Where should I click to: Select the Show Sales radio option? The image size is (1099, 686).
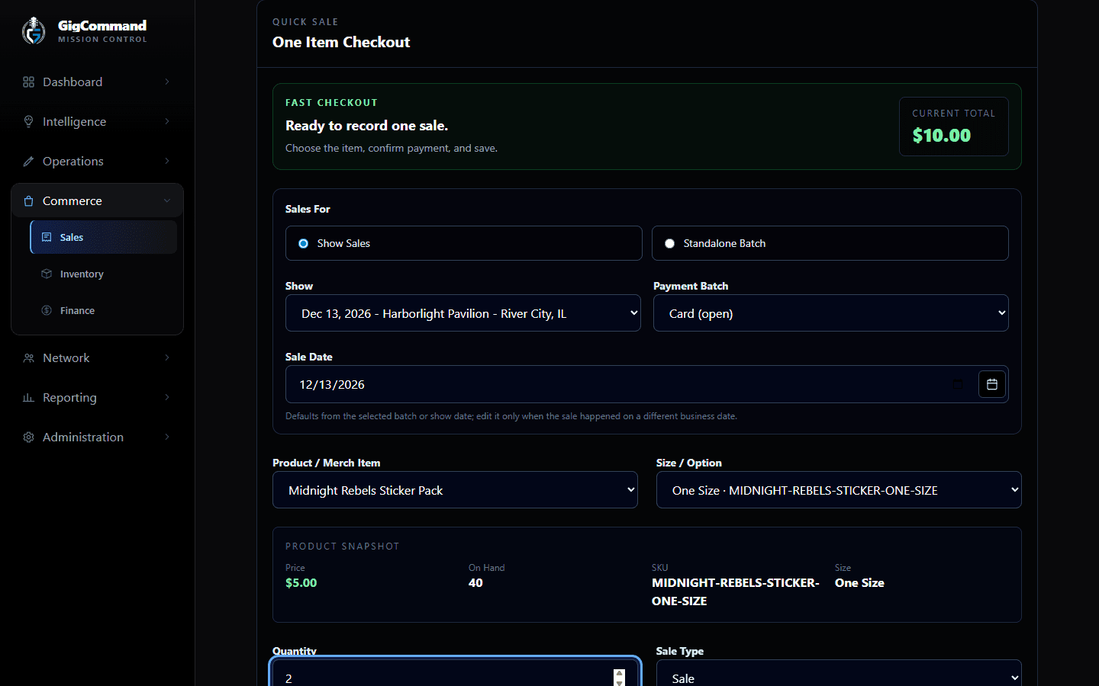(303, 243)
